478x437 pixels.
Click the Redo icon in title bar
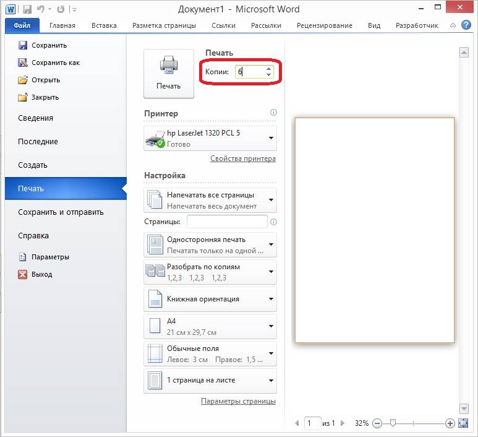(61, 9)
